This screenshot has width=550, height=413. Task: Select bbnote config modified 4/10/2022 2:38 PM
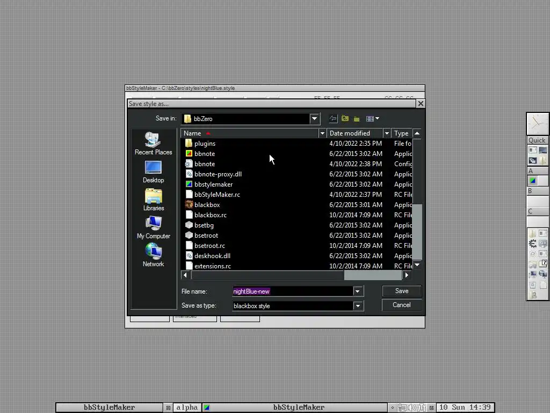tap(205, 164)
